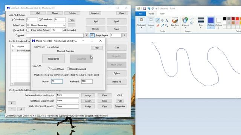The width and height of the screenshot is (241, 135).
Task: Click the Add button
Action: click(95, 21)
